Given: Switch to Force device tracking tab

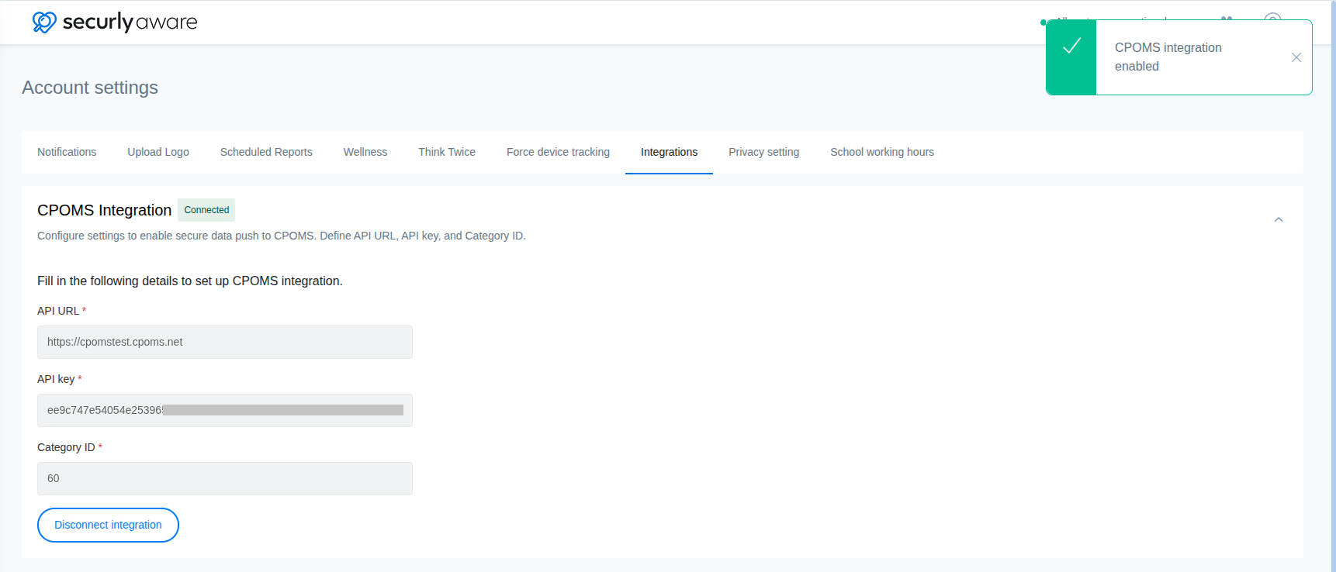Looking at the screenshot, I should 558,152.
